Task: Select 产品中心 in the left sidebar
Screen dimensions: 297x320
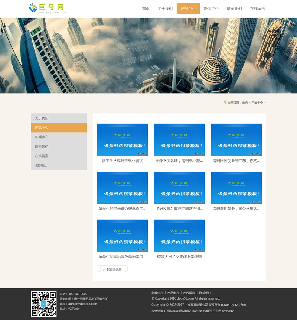Action: pyautogui.click(x=59, y=128)
